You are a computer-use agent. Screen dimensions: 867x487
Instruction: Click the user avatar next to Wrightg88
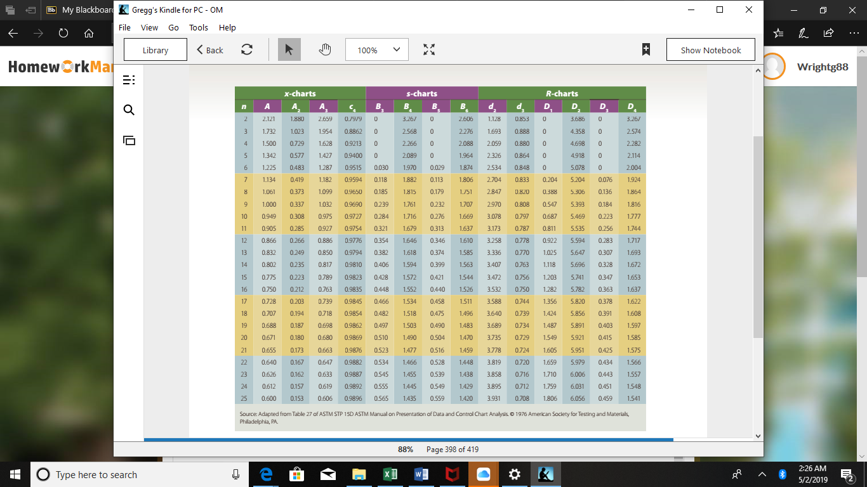click(774, 67)
